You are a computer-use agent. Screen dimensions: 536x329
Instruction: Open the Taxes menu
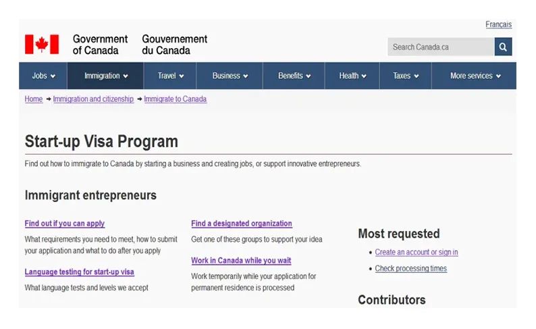406,76
